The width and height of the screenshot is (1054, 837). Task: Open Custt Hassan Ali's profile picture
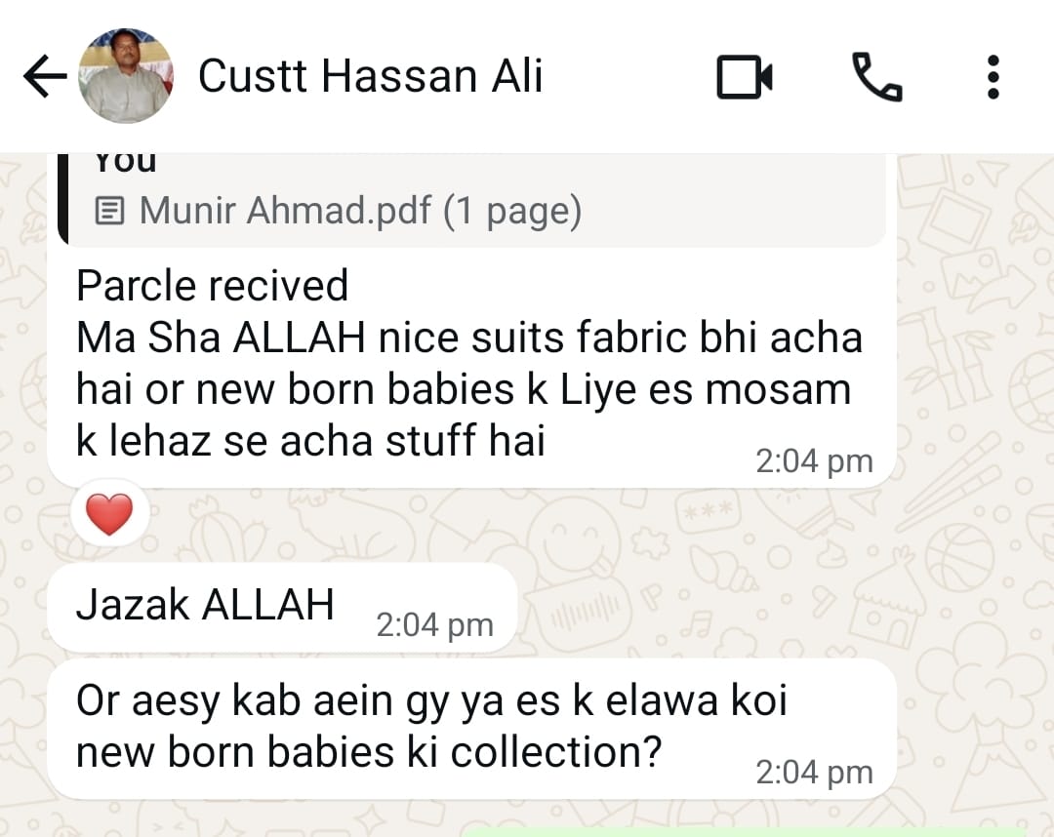coord(125,76)
